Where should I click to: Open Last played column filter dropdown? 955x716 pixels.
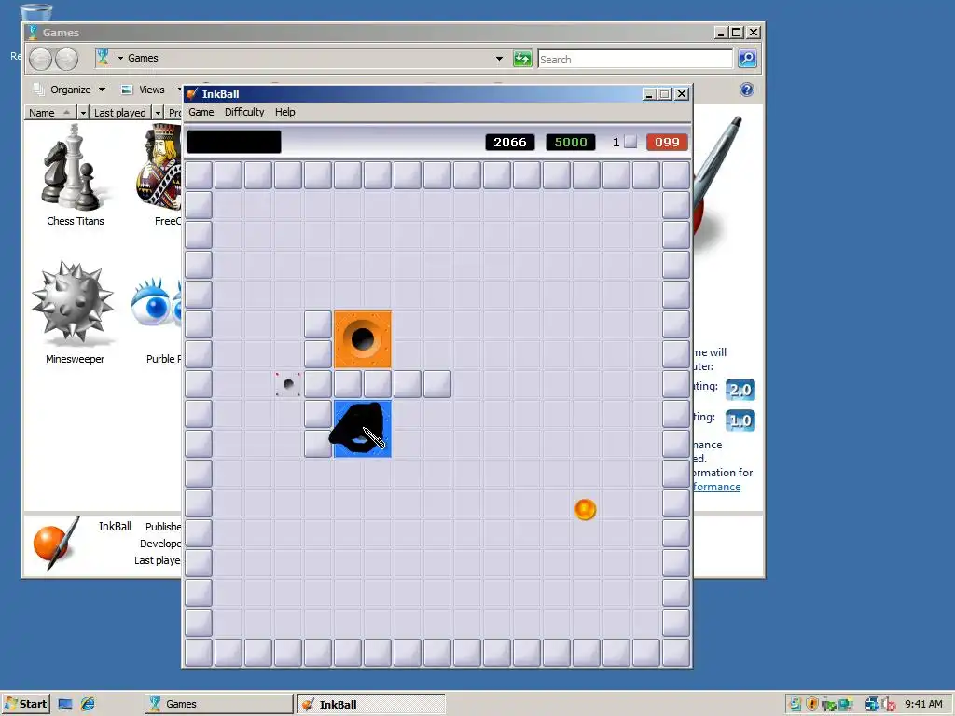[x=158, y=113]
